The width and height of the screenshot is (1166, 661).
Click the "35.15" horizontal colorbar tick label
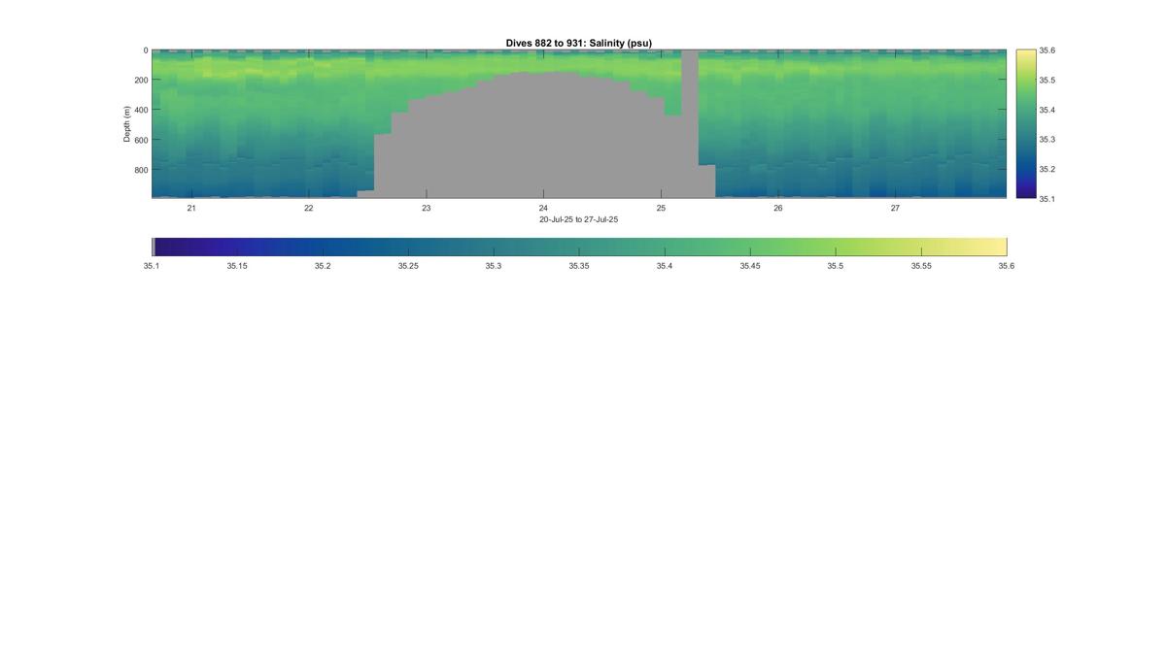(237, 265)
